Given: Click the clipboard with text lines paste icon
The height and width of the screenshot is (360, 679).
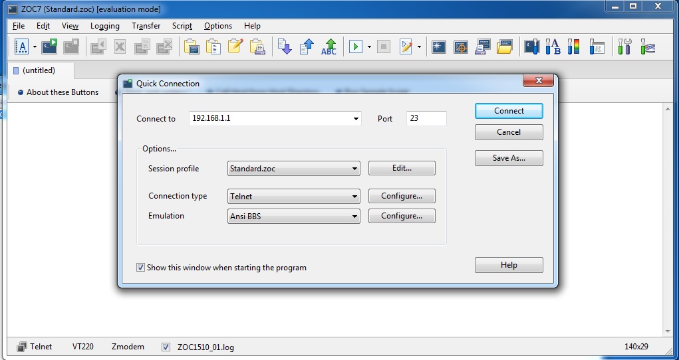Looking at the screenshot, I should [x=213, y=46].
